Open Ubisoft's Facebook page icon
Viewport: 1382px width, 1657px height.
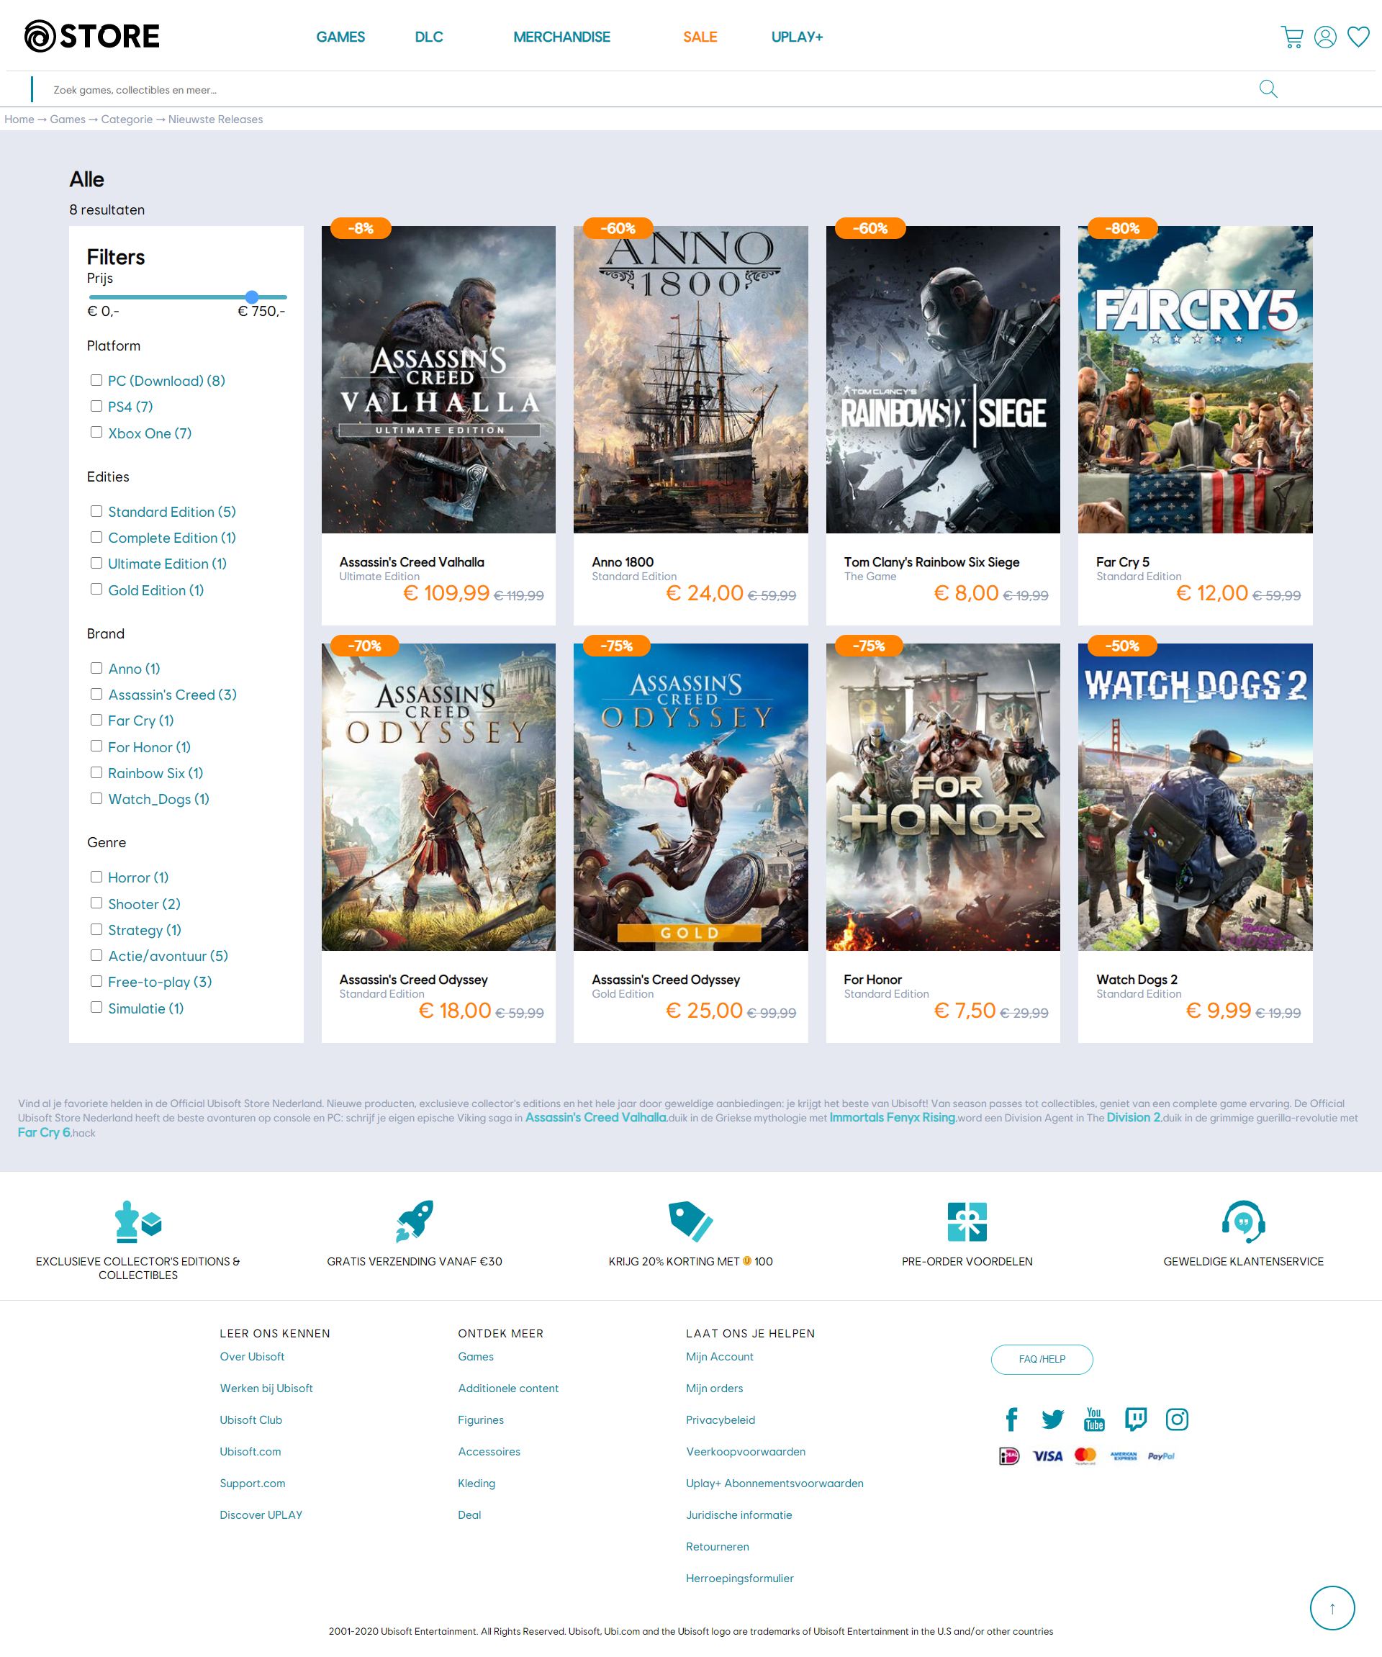click(x=1011, y=1419)
